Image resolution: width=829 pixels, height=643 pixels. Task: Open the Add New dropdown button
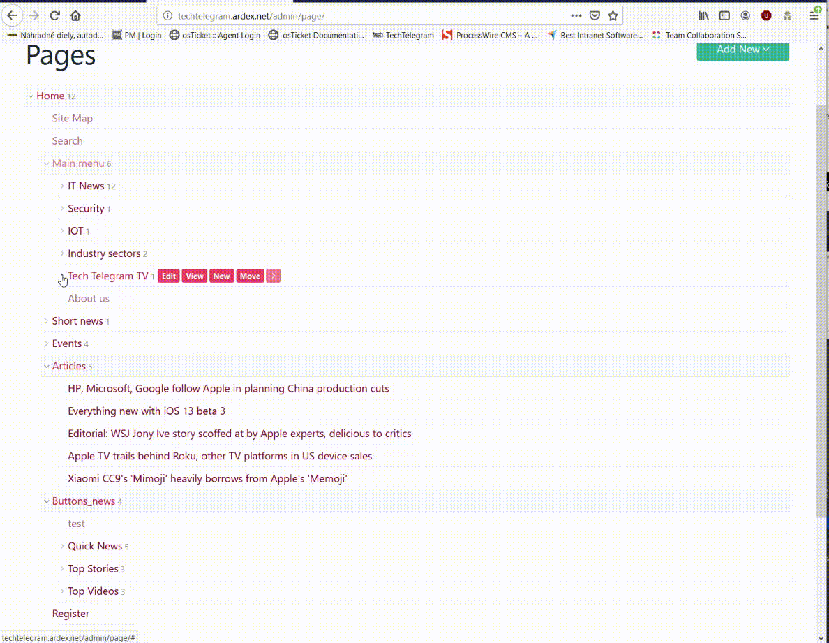742,51
